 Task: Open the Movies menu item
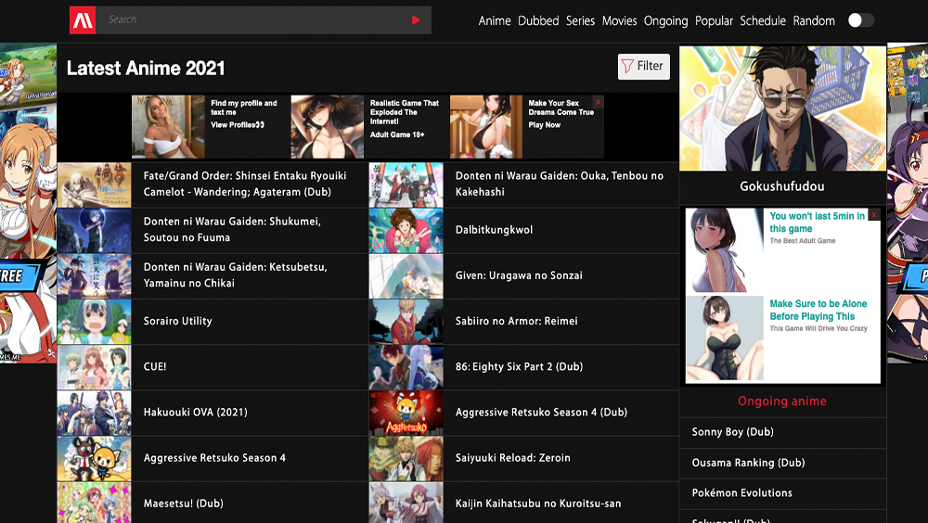619,20
